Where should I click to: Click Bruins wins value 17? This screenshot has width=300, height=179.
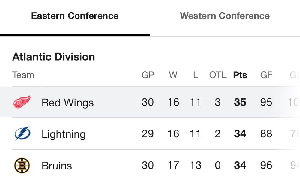(x=173, y=165)
